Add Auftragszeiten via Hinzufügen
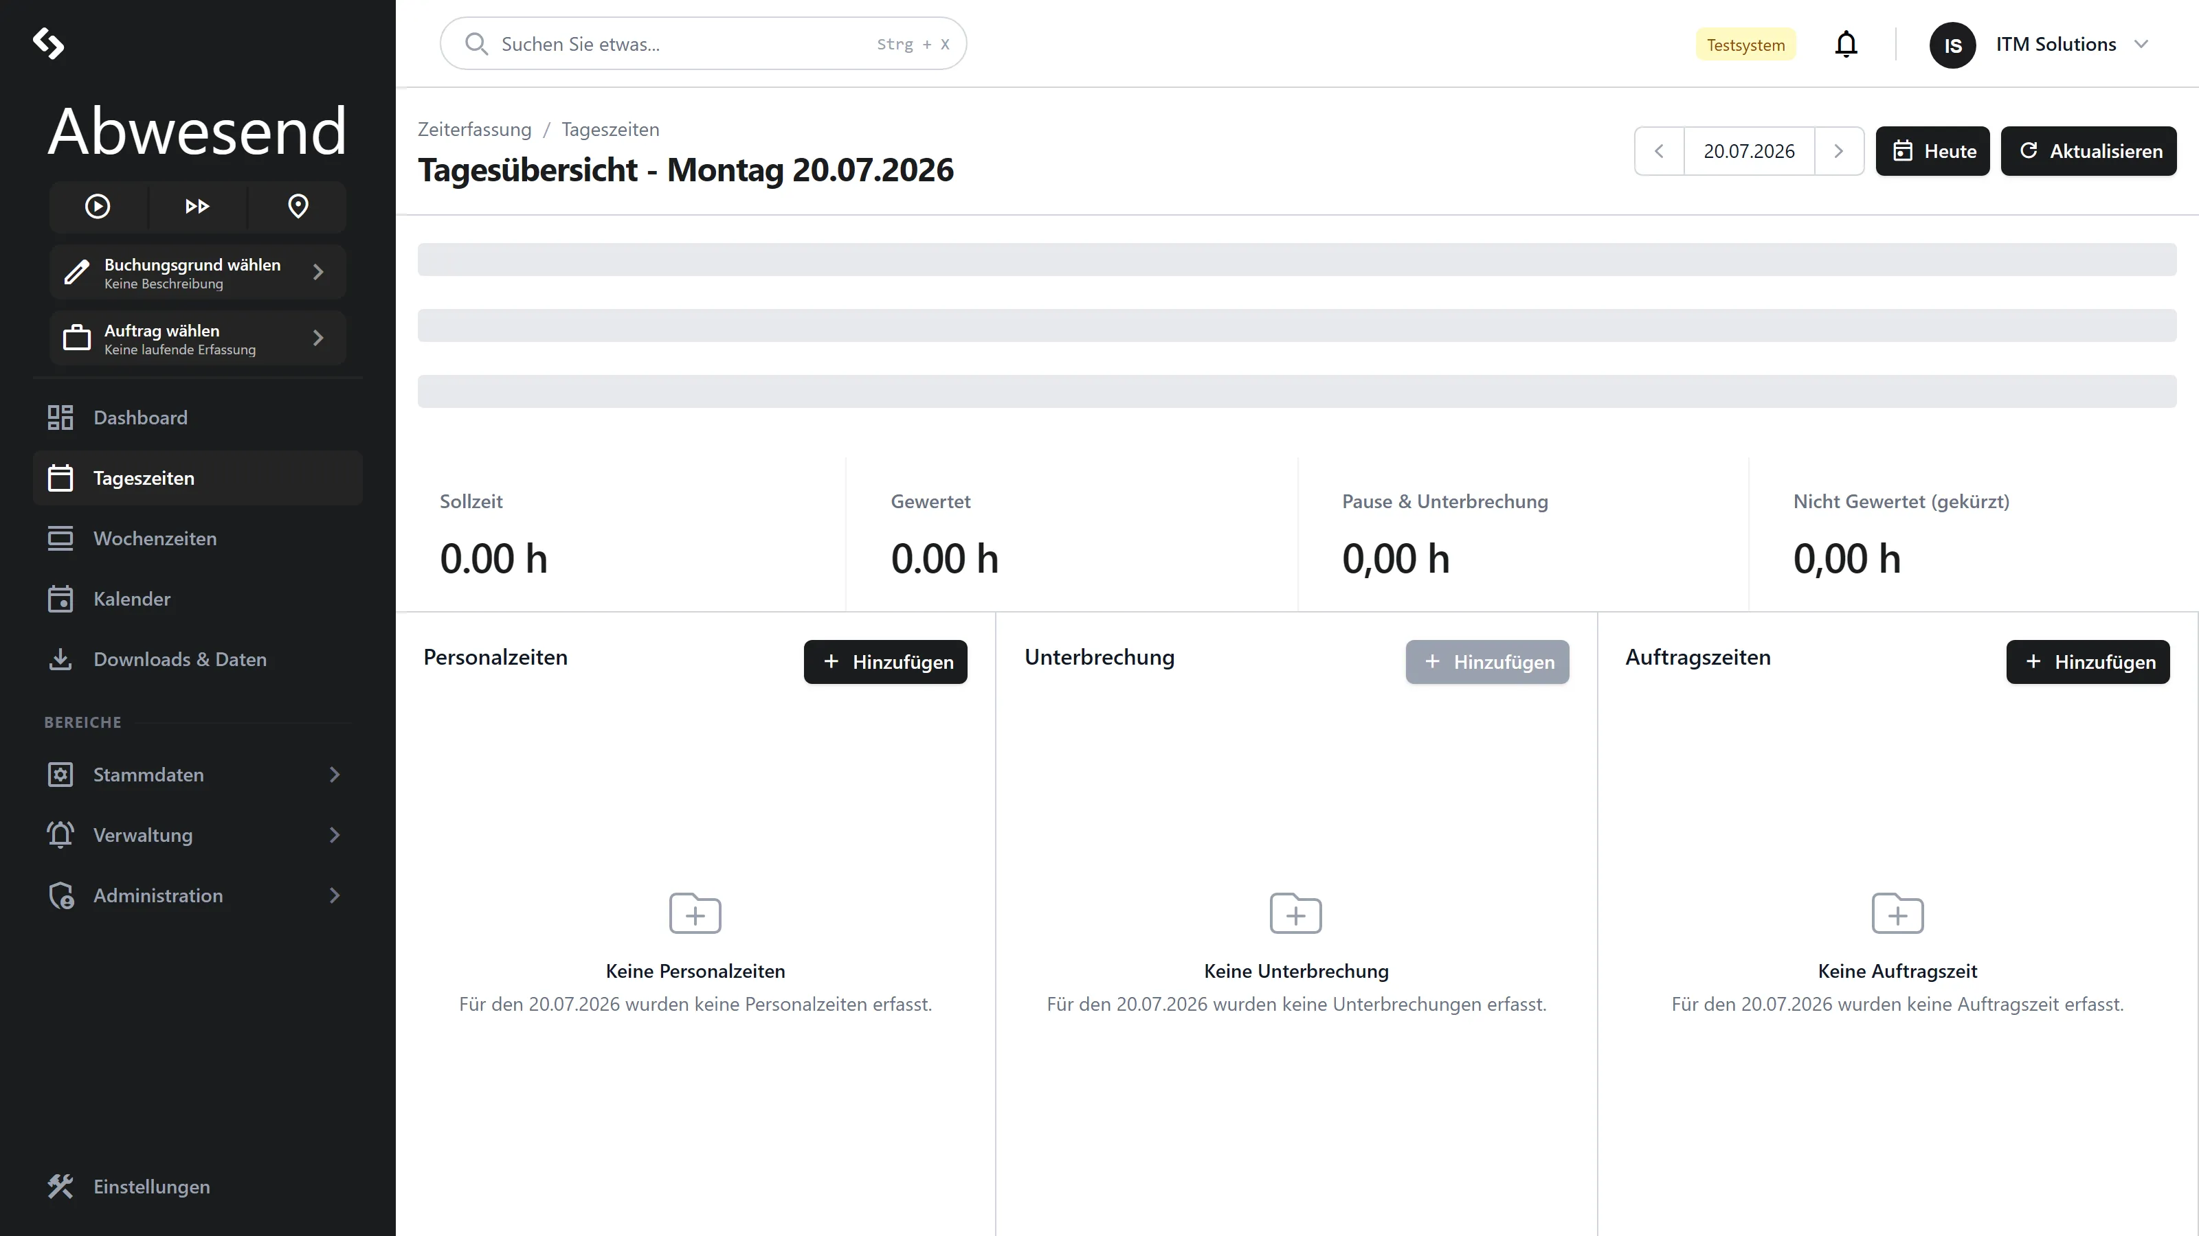 2088,662
